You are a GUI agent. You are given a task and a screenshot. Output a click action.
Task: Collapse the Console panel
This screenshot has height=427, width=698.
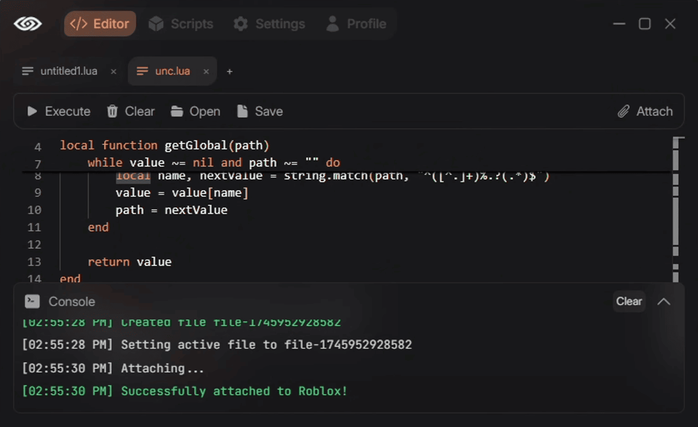[663, 301]
